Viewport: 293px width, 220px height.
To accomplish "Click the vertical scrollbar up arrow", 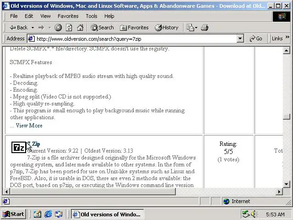I will point(286,50).
